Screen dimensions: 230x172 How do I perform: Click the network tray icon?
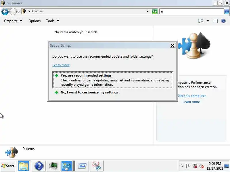point(195,166)
